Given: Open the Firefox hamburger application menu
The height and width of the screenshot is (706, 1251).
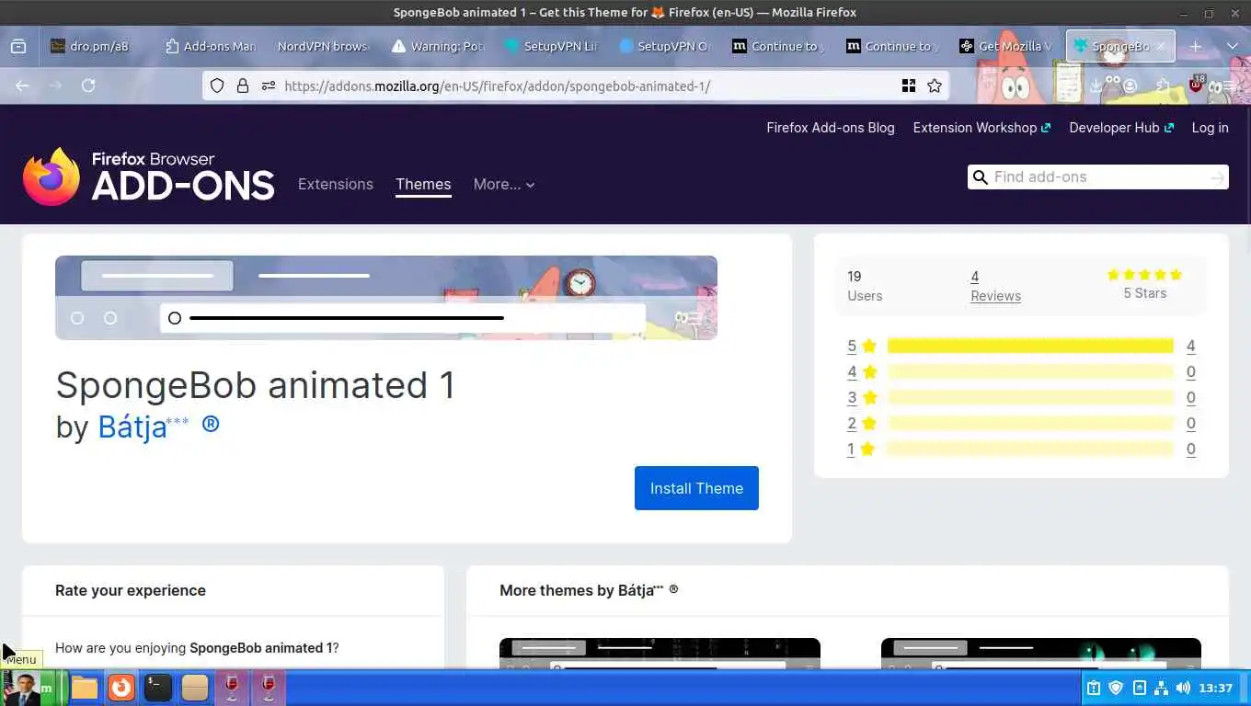Looking at the screenshot, I should [x=1229, y=85].
